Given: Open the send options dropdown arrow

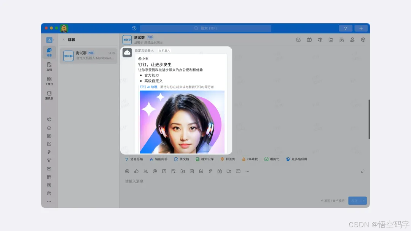Looking at the screenshot, I should pyautogui.click(x=363, y=201).
